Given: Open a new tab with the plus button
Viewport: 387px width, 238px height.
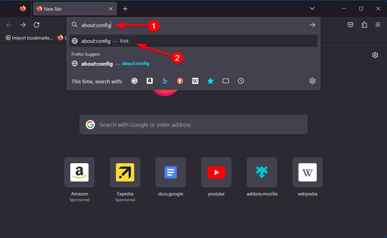Looking at the screenshot, I should (125, 9).
